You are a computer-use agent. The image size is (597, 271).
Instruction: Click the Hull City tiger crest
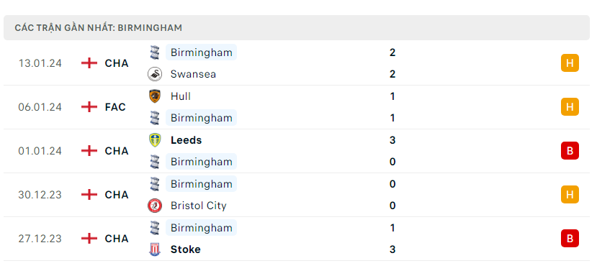pyautogui.click(x=155, y=96)
